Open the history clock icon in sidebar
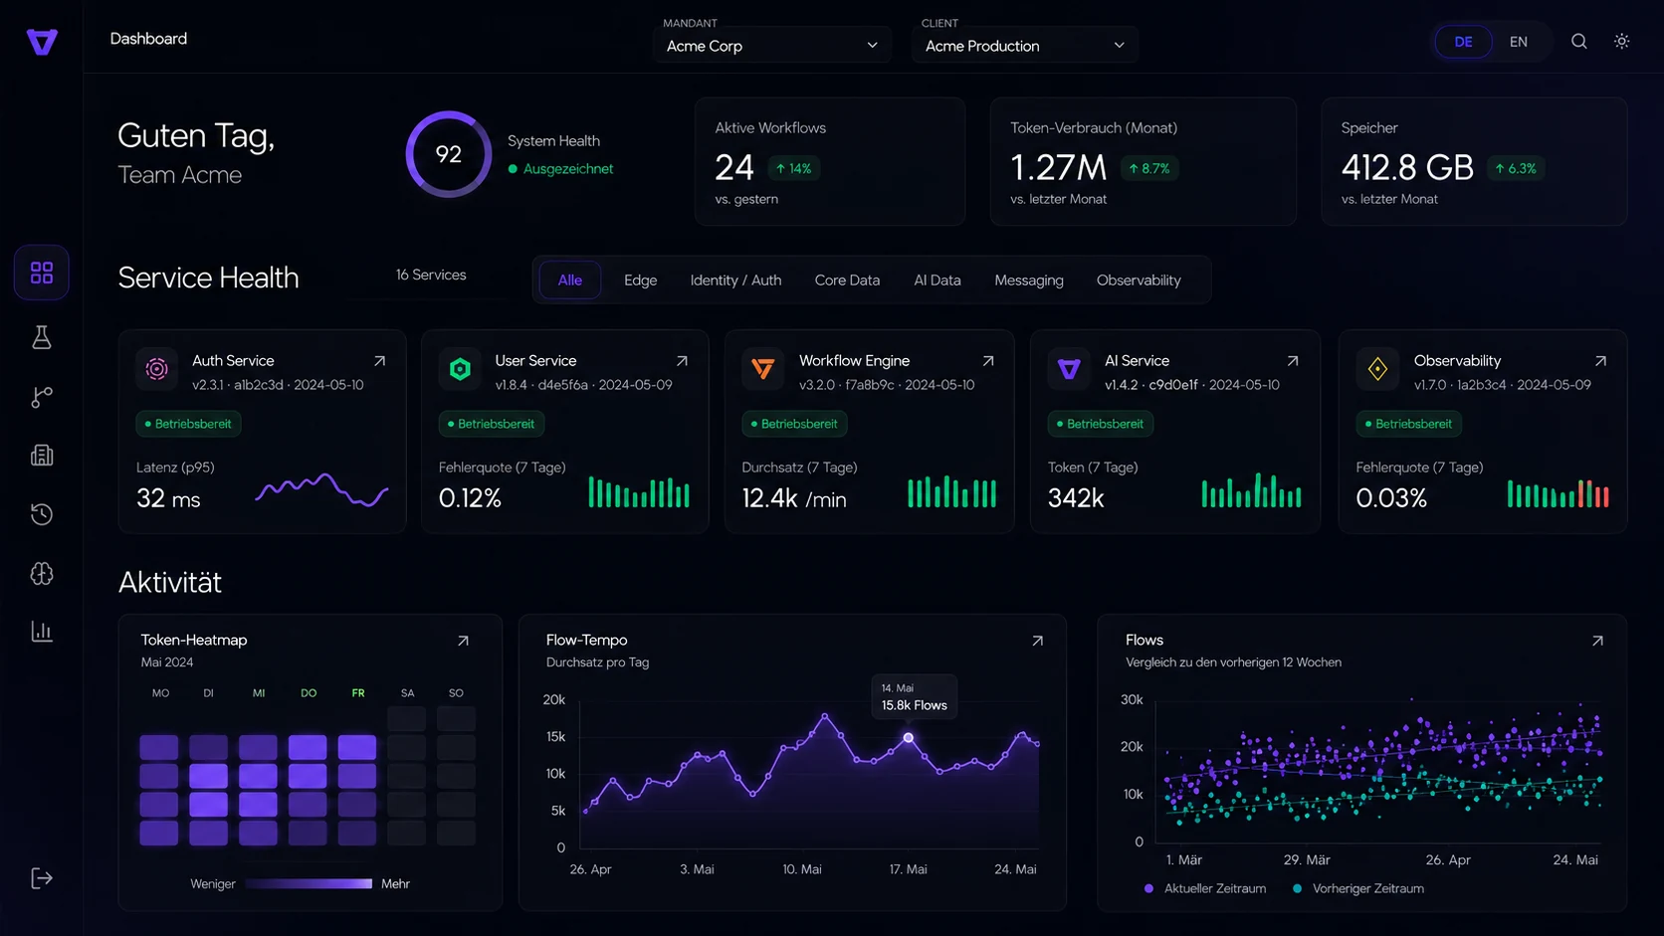Image resolution: width=1664 pixels, height=936 pixels. tap(42, 514)
